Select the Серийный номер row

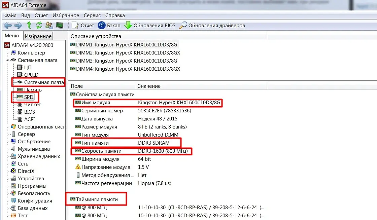coord(133,111)
